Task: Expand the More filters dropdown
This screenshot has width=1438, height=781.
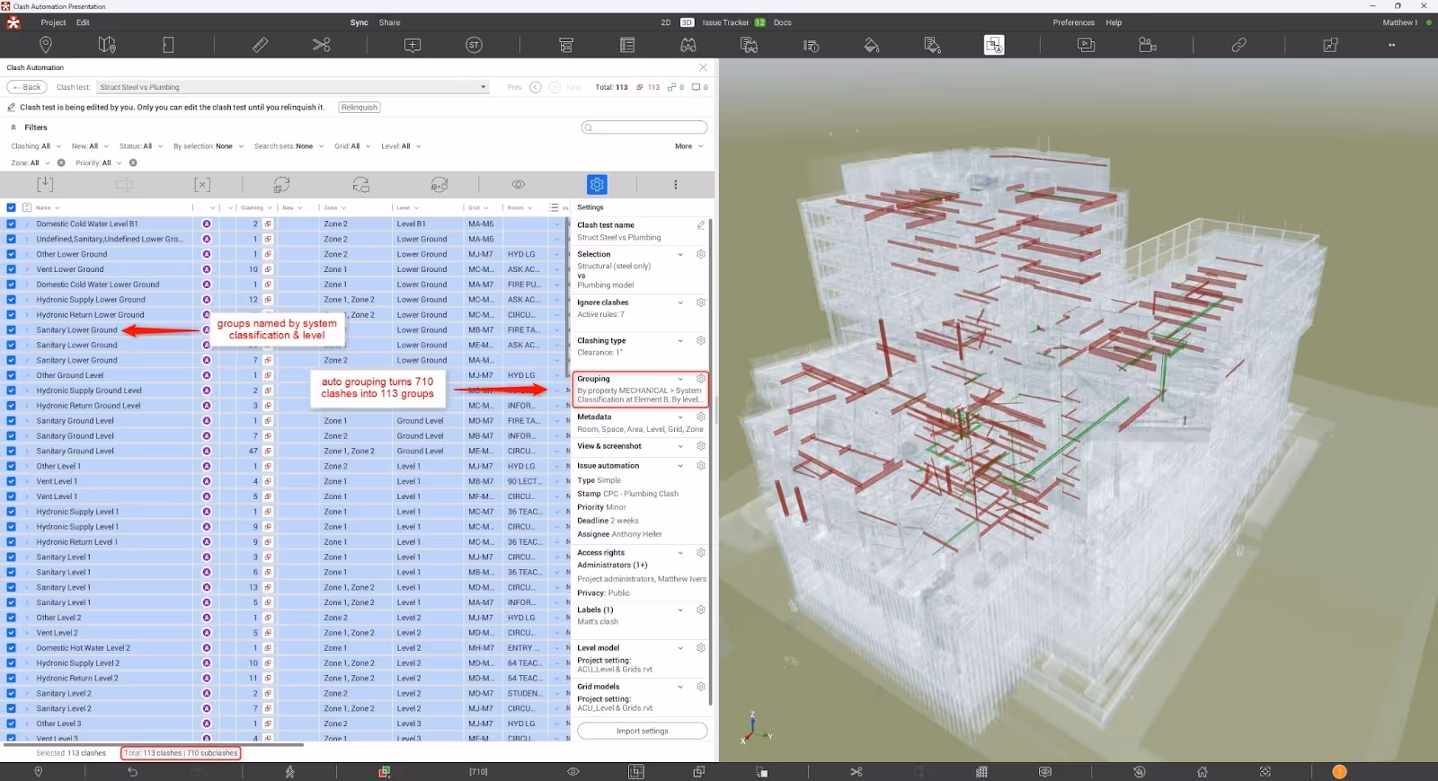Action: coord(688,146)
